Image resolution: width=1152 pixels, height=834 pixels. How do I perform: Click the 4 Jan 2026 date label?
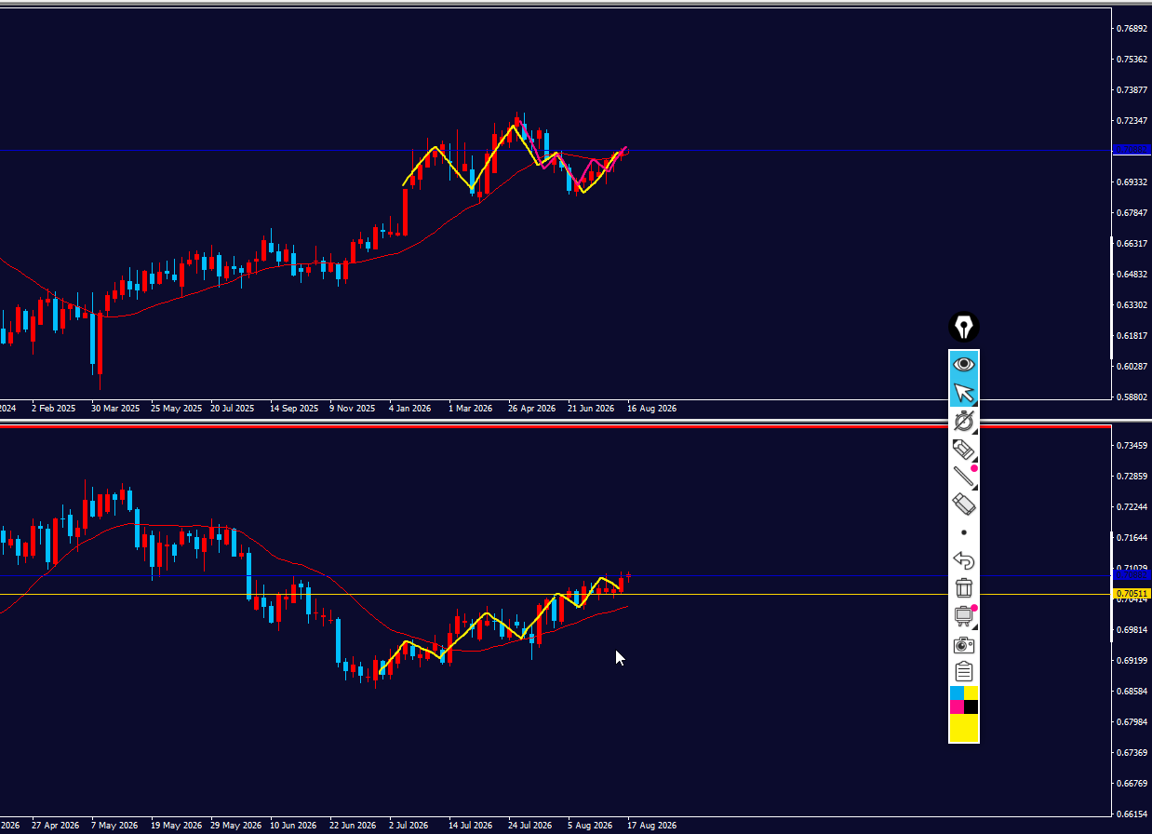point(410,409)
